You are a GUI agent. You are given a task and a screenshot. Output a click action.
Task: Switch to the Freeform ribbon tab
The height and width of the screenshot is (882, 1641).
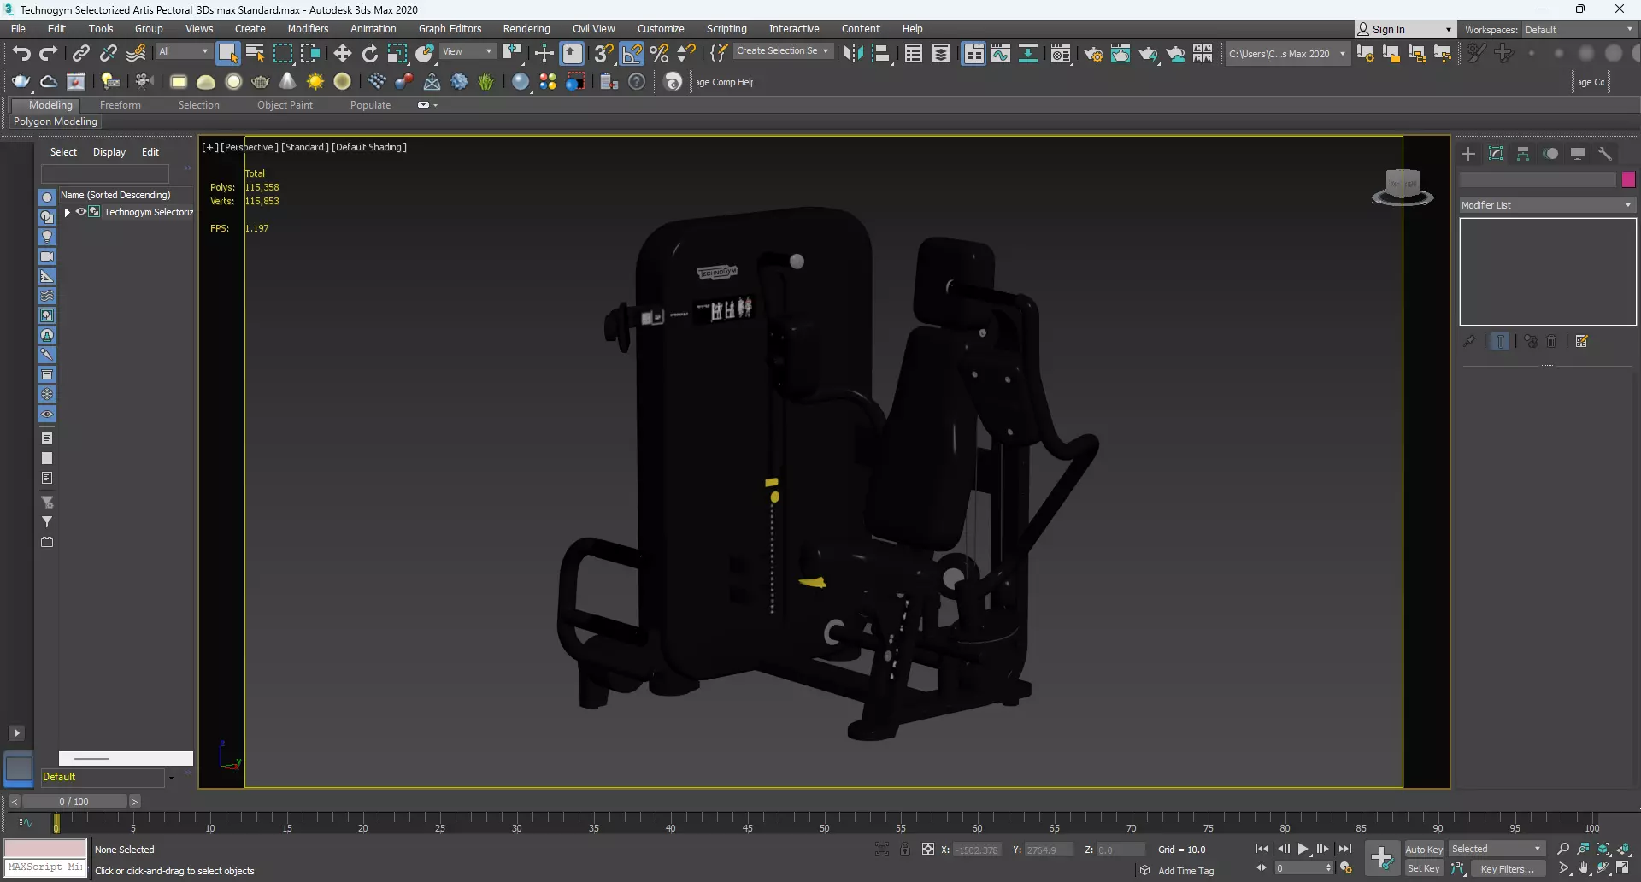[121, 105]
